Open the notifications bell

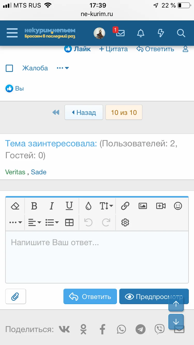click(140, 33)
